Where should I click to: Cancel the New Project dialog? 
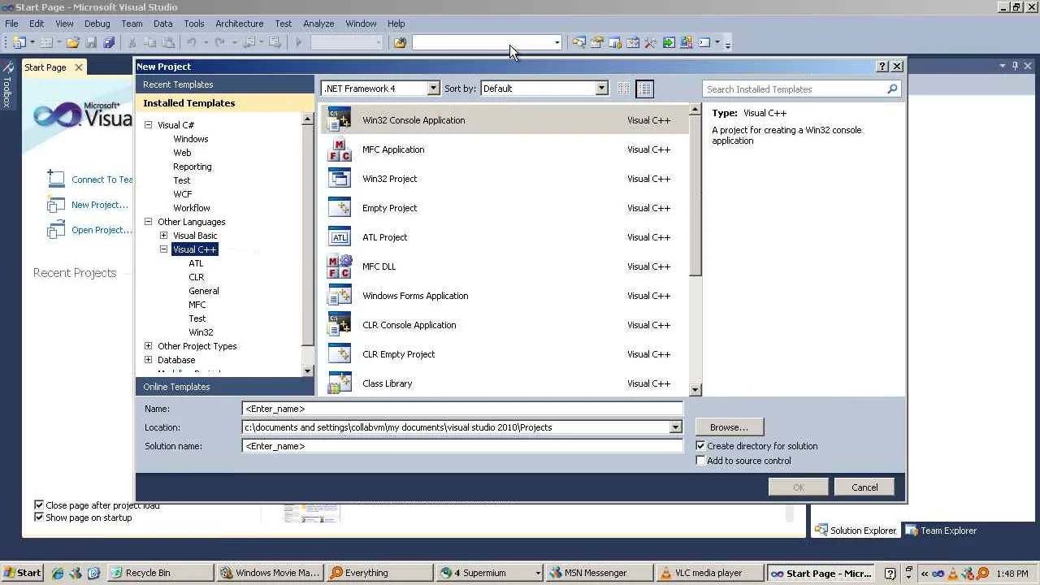click(x=864, y=487)
